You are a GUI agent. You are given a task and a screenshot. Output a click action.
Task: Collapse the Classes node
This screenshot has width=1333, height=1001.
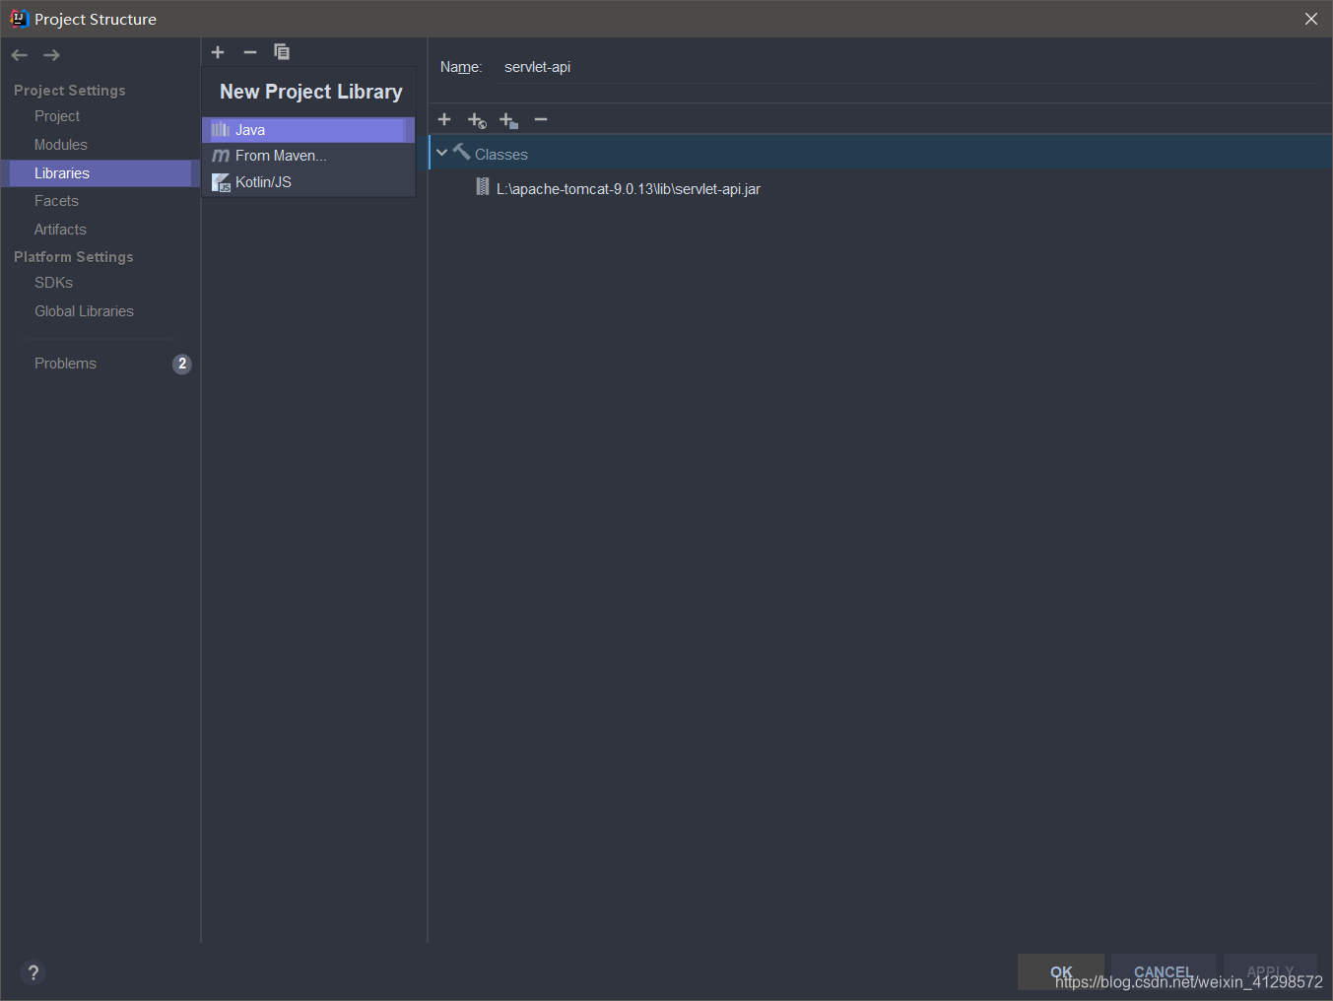(441, 153)
